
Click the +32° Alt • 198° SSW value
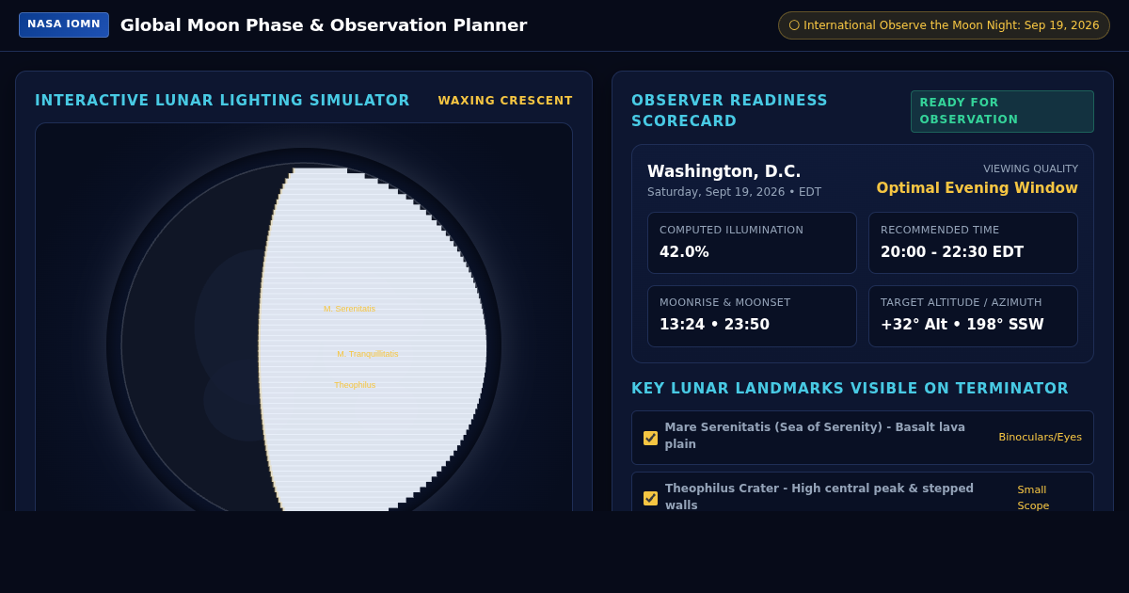point(962,325)
